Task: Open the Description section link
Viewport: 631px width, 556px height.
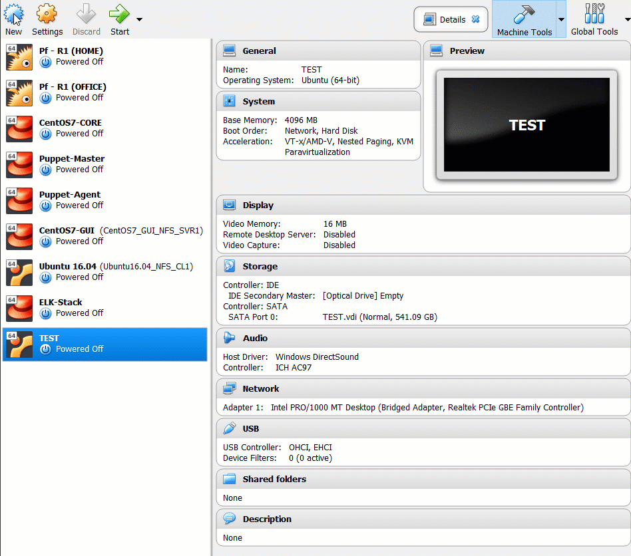Action: tap(267, 519)
